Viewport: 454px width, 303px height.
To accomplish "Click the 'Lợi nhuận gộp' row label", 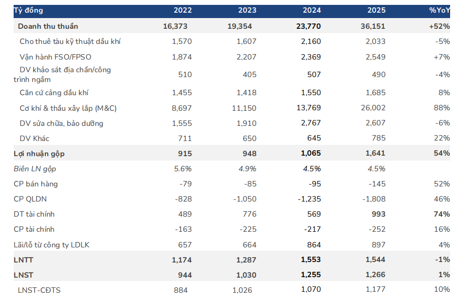I will [x=39, y=154].
